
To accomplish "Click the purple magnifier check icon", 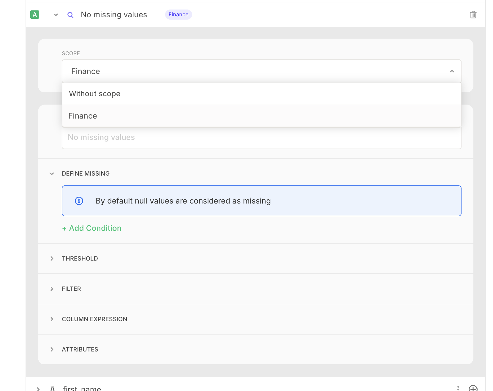I will point(70,15).
